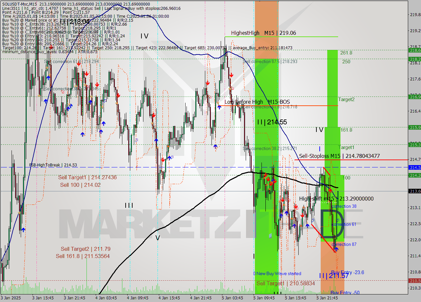Click green 214.2 price tag on axis
The image size is (421, 302).
click(414, 175)
